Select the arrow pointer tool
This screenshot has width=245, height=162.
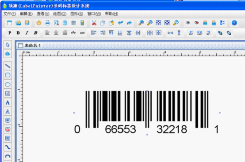(8, 45)
